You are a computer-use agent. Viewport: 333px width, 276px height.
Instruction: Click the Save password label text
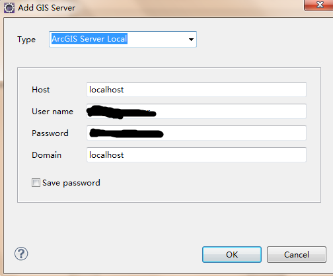71,183
